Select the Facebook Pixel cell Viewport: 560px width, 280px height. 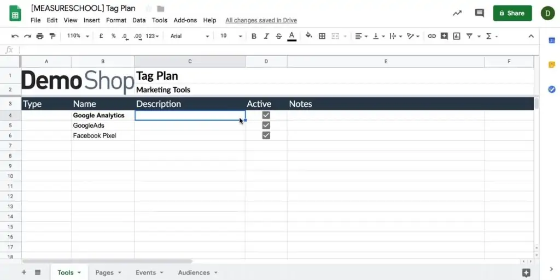[x=103, y=135]
